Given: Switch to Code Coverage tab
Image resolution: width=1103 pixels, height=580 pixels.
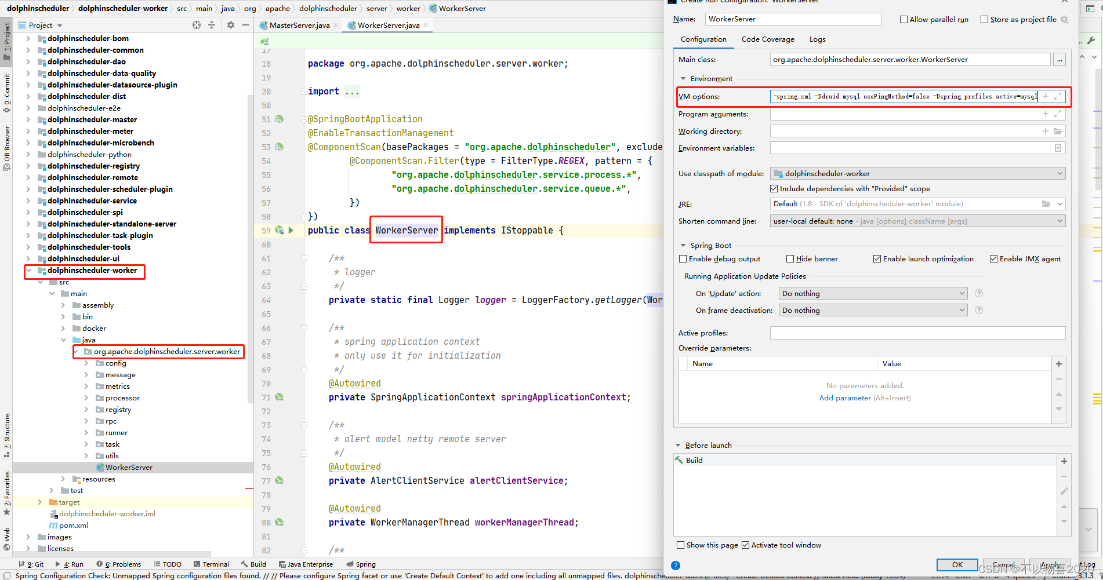Looking at the screenshot, I should click(768, 39).
